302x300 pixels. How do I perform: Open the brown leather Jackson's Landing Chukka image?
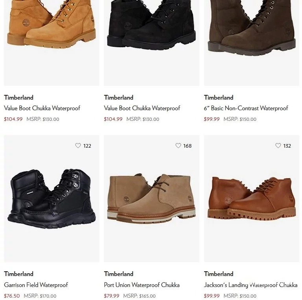click(252, 198)
